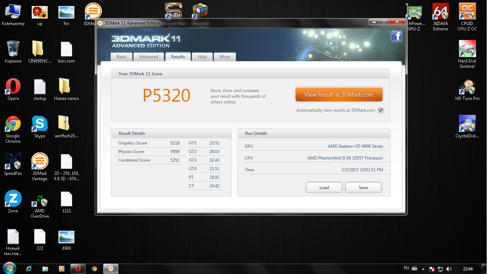Launch the Opera desktop shortcut

tap(13, 90)
